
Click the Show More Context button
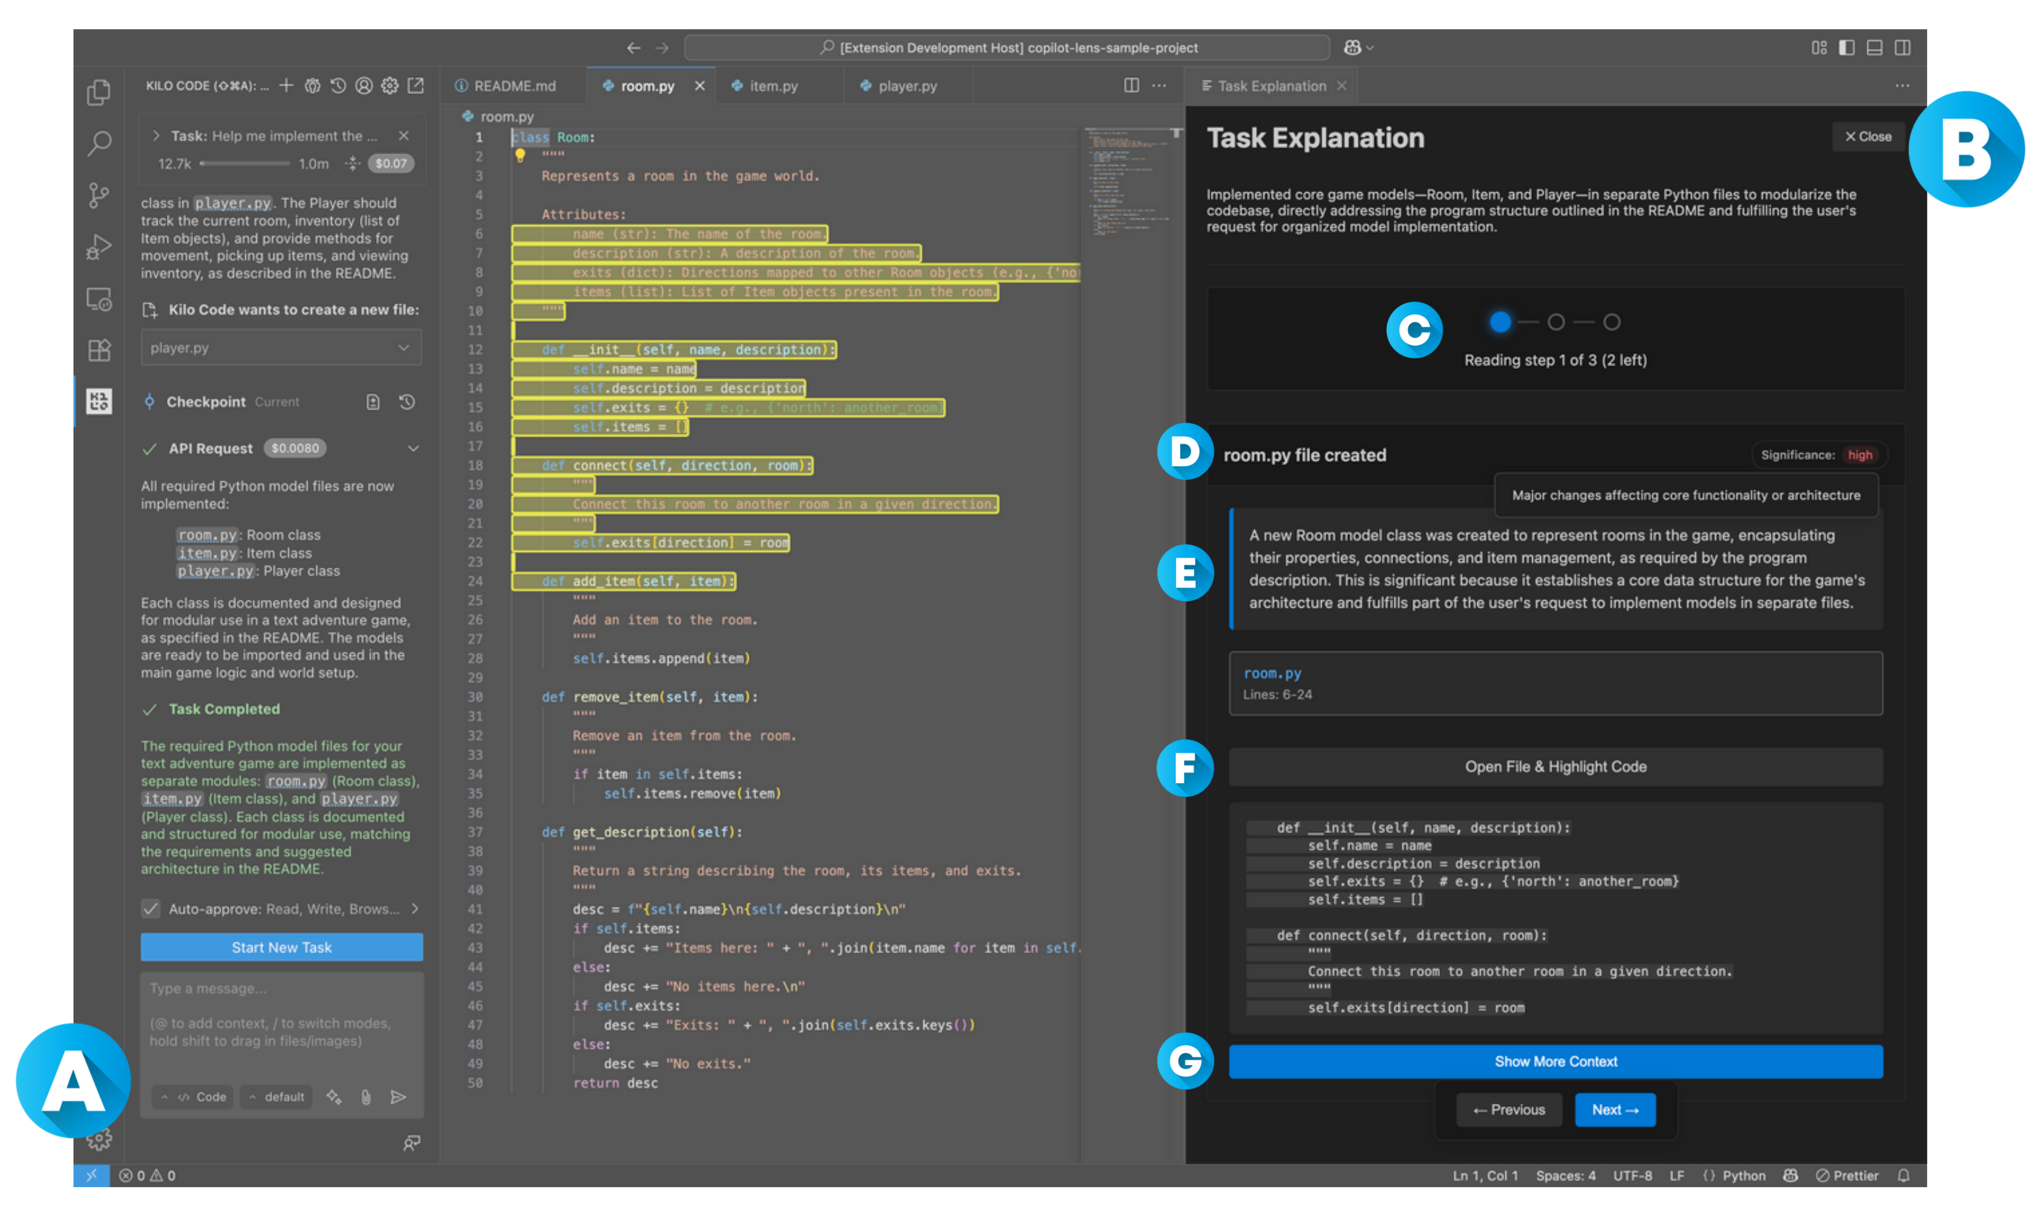pyautogui.click(x=1555, y=1061)
